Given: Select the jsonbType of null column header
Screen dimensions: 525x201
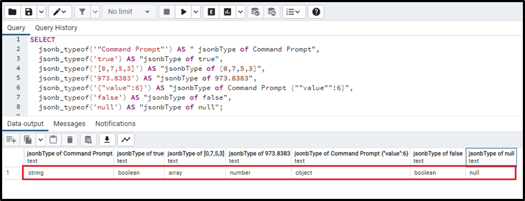Looking at the screenshot, I should pyautogui.click(x=491, y=157).
